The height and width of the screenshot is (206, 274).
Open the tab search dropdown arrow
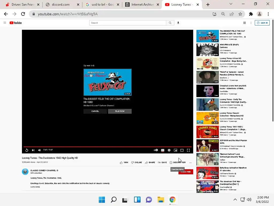pyautogui.click(x=231, y=4)
